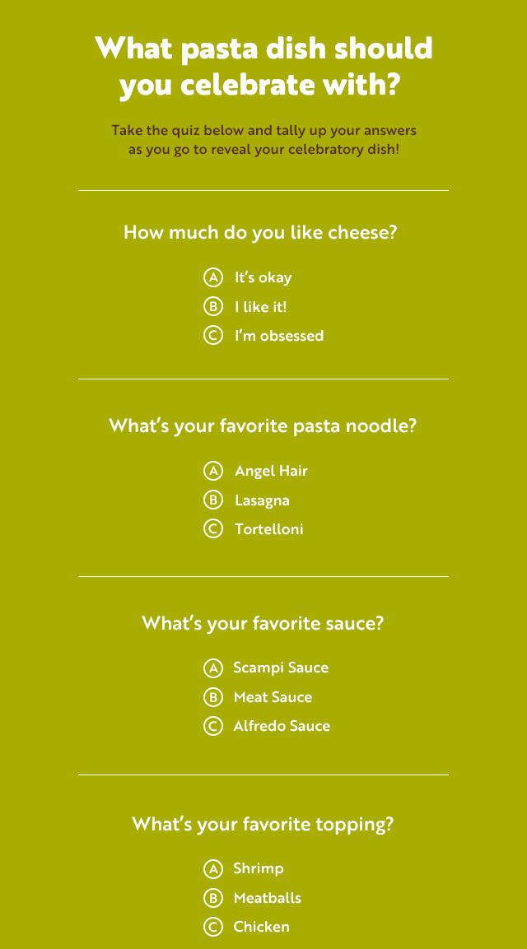Viewport: 527px width, 949px height.
Task: Select circled B icon beside Lasagna
Action: click(x=213, y=500)
